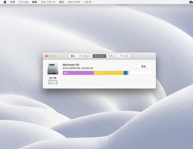Open the ファイル menu
Image resolution: width=193 pixels, height=149 pixels.
[x=24, y=2]
